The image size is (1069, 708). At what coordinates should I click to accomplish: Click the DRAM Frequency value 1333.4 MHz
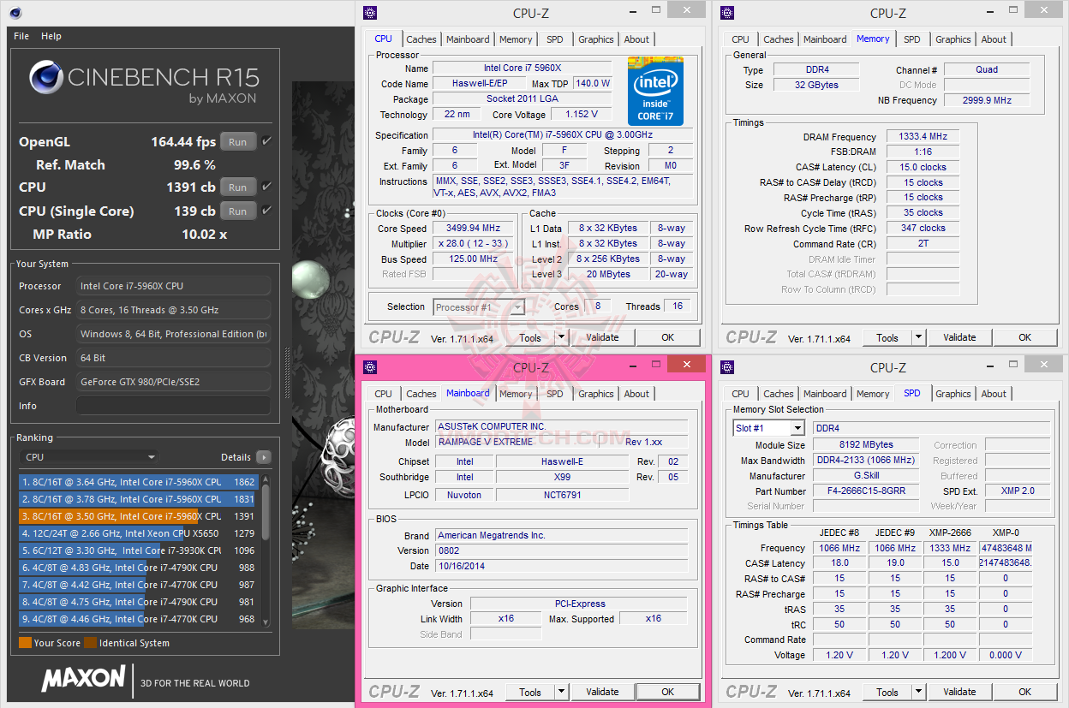click(923, 137)
